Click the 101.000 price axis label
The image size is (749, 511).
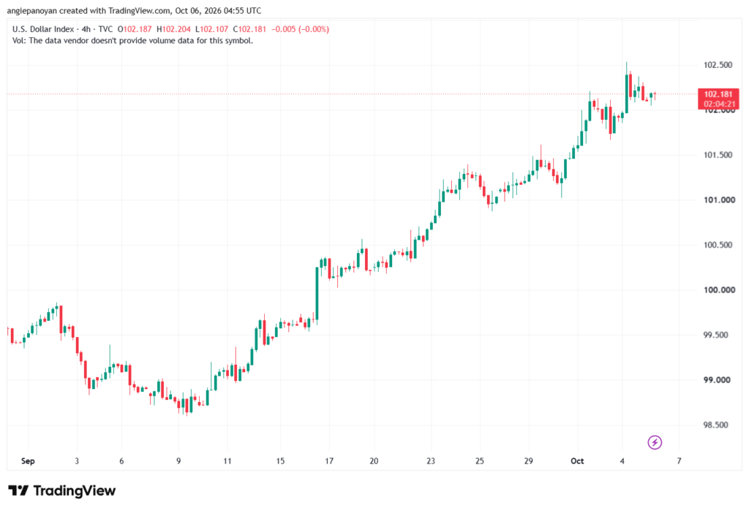pos(719,200)
